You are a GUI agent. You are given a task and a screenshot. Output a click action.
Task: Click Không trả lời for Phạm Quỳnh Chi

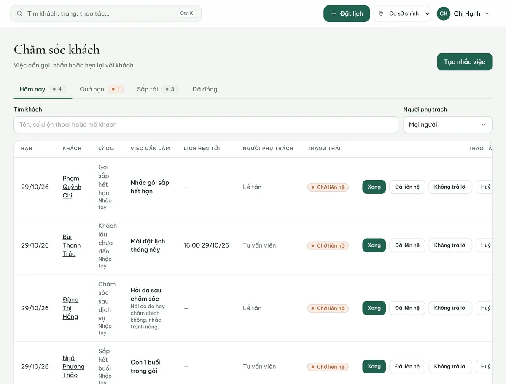point(450,187)
